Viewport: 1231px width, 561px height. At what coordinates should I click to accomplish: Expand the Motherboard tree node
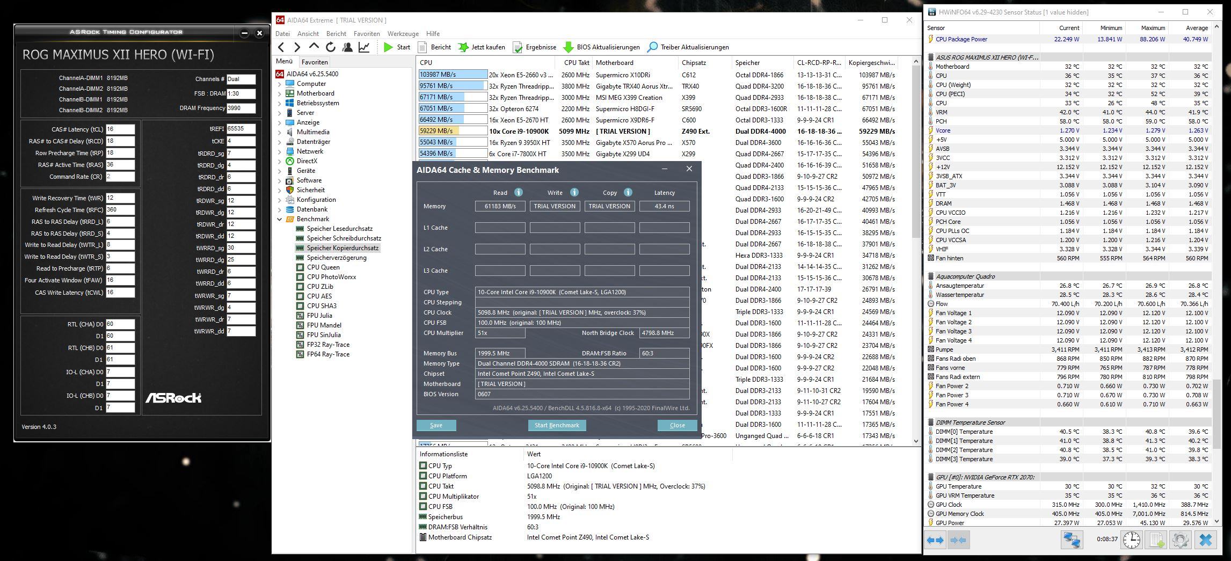[280, 93]
